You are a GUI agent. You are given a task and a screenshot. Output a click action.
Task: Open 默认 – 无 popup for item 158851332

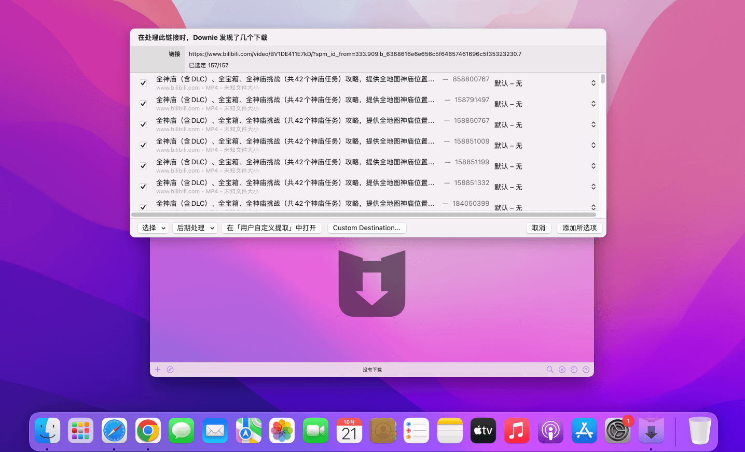(x=544, y=187)
